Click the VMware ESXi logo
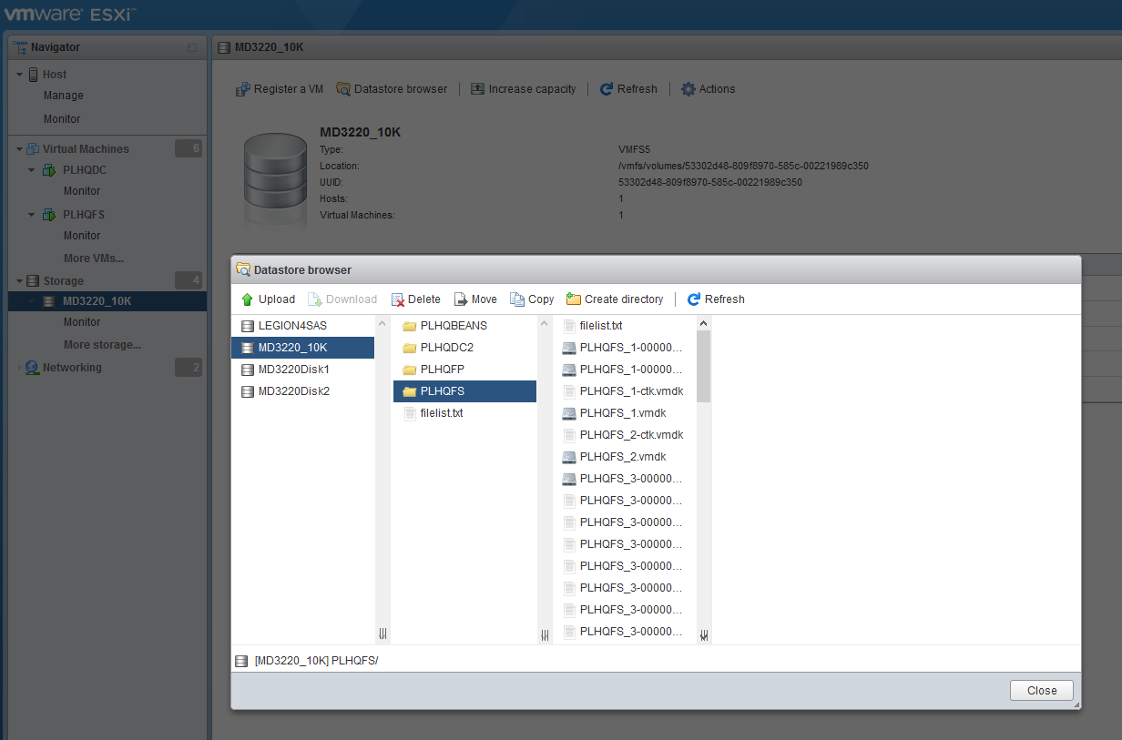This screenshot has height=740, width=1122. [x=69, y=14]
